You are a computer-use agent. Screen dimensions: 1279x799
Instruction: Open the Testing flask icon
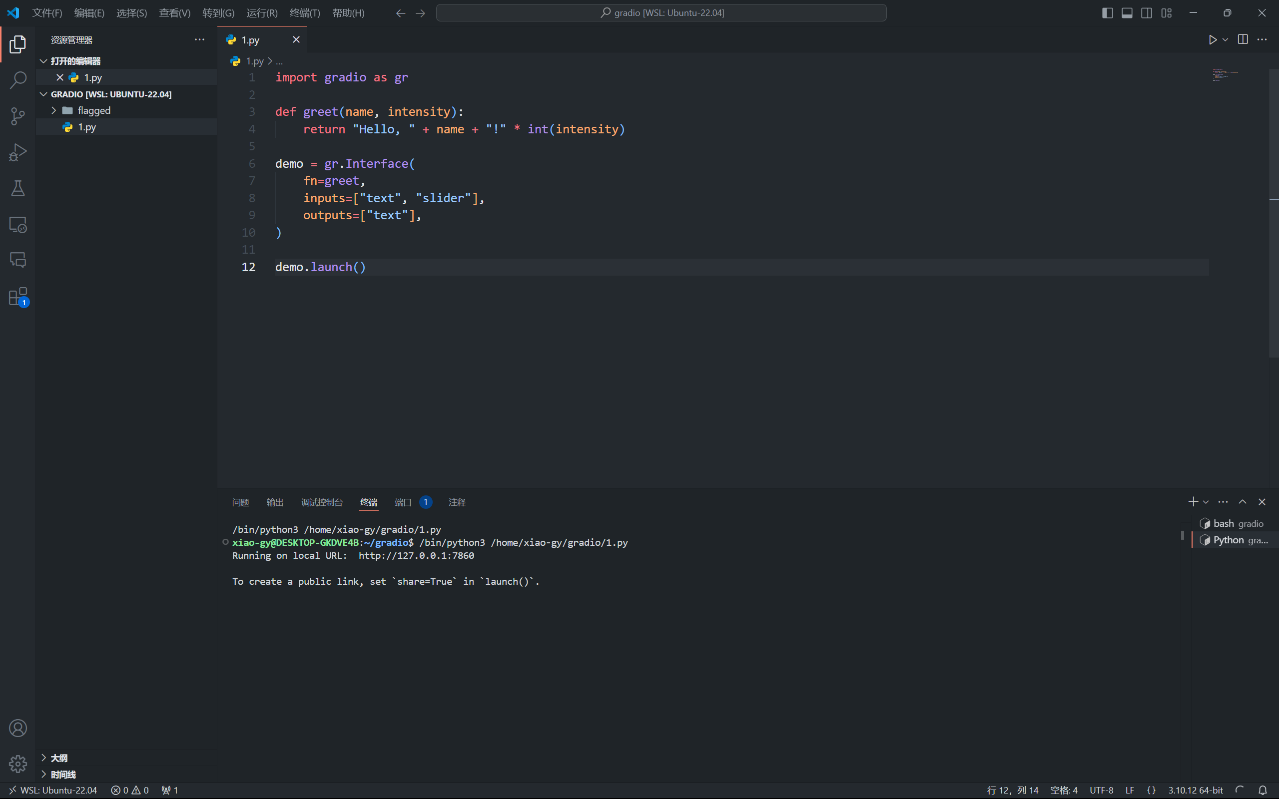tap(17, 188)
